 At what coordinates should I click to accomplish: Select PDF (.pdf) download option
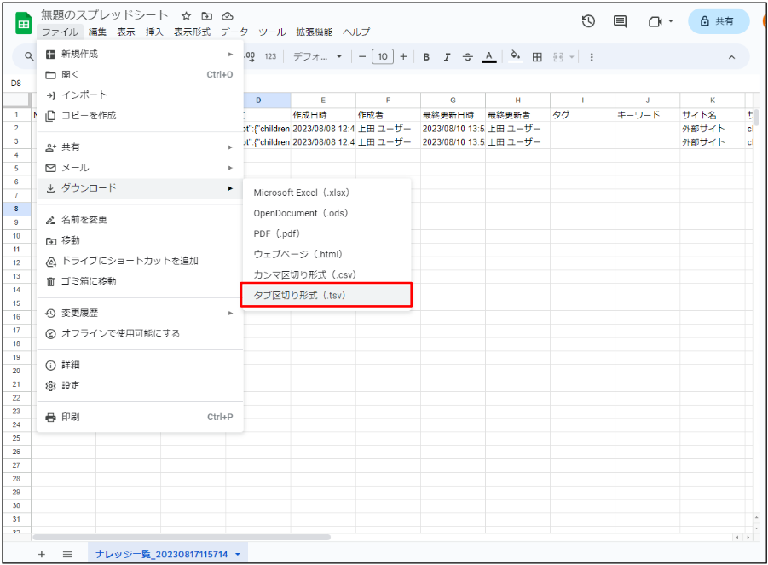tap(276, 233)
